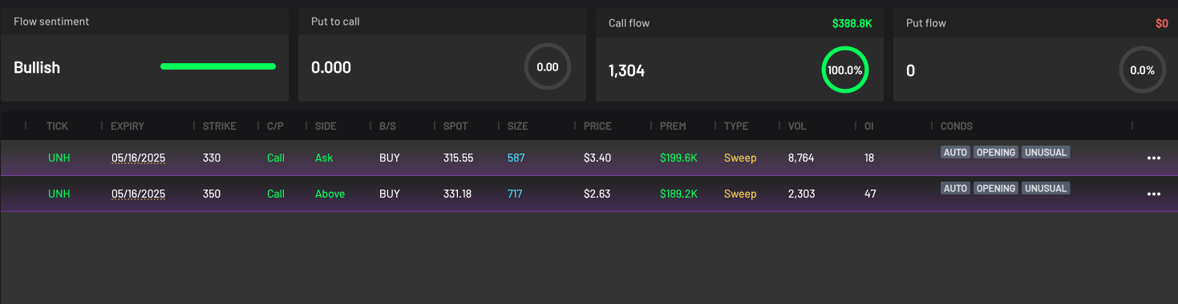Click the $199.6K premium value
The width and height of the screenshot is (1178, 304).
pos(678,158)
